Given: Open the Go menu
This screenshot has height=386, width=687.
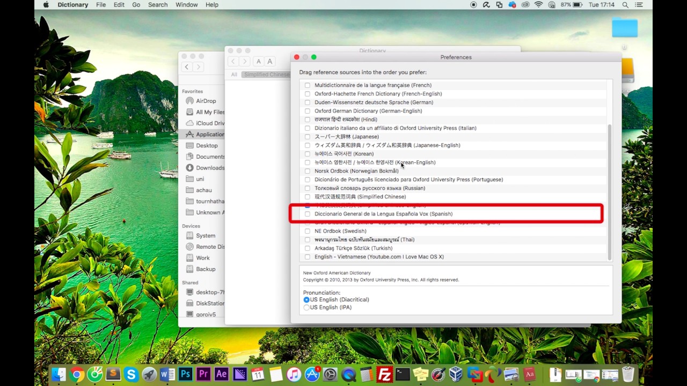Looking at the screenshot, I should pos(136,5).
